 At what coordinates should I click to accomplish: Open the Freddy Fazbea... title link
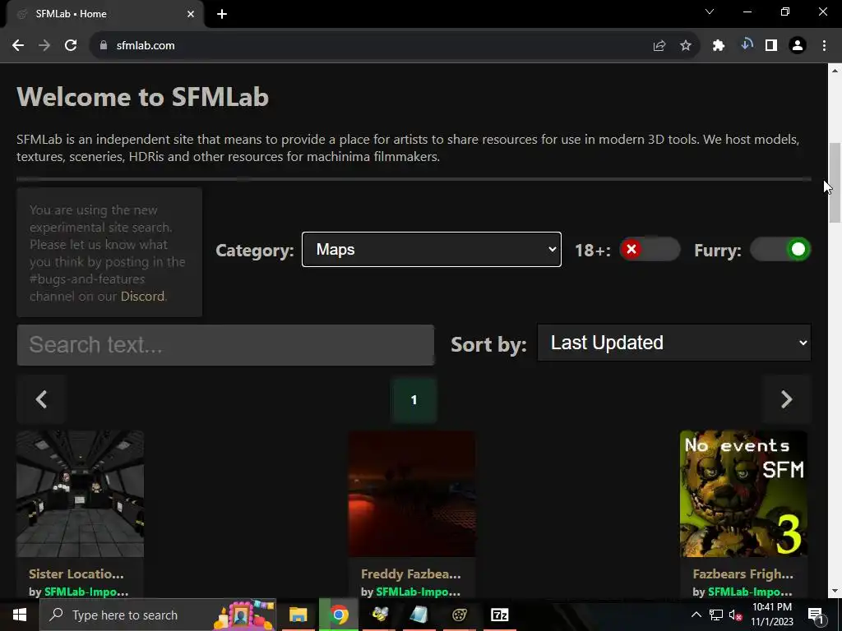[411, 574]
